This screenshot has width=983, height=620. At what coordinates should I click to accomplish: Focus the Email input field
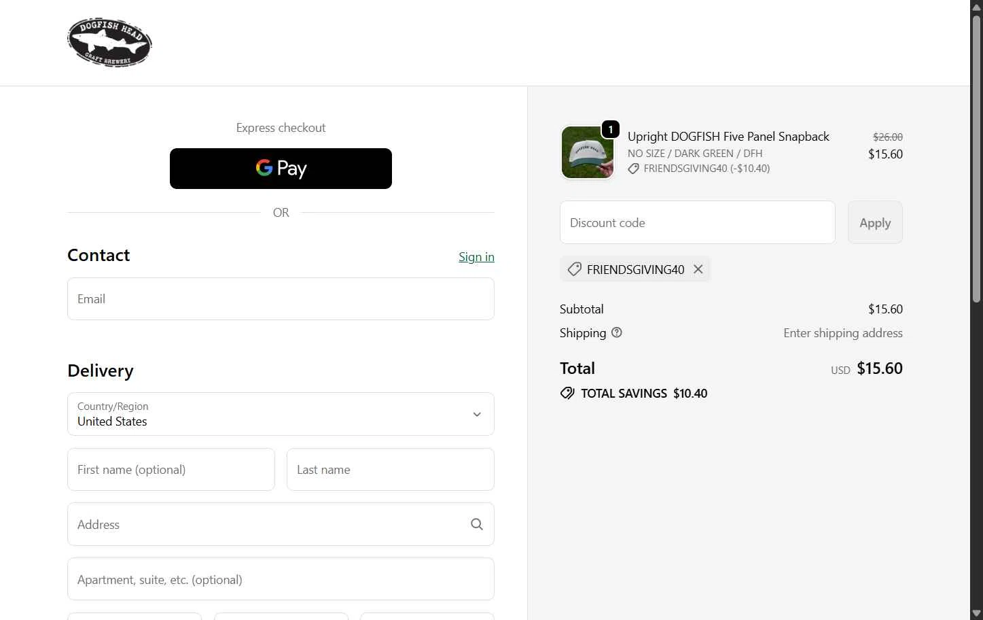[x=281, y=299]
